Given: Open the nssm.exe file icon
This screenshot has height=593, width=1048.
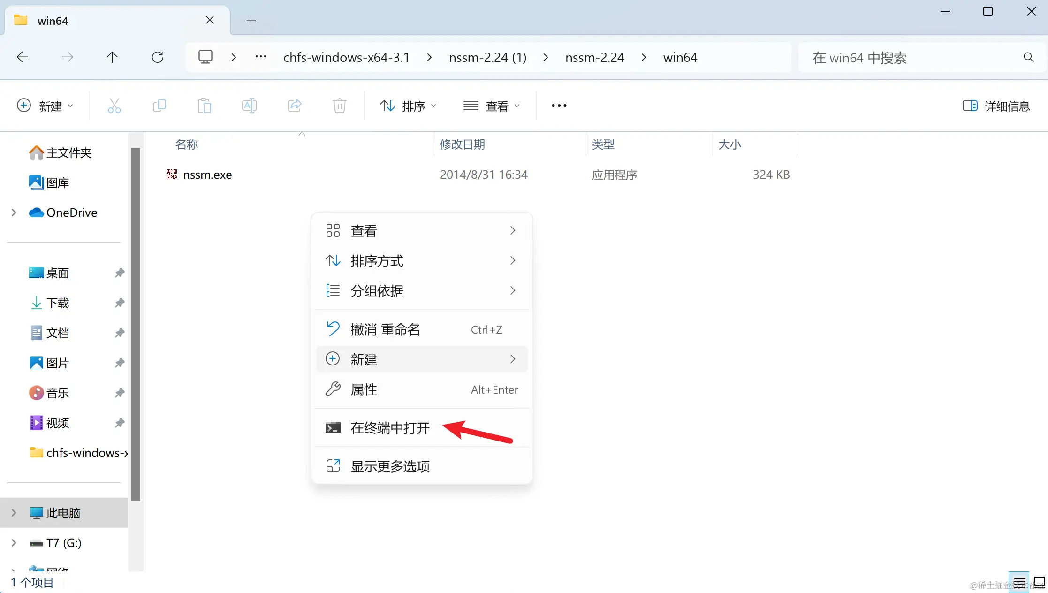Looking at the screenshot, I should click(172, 175).
